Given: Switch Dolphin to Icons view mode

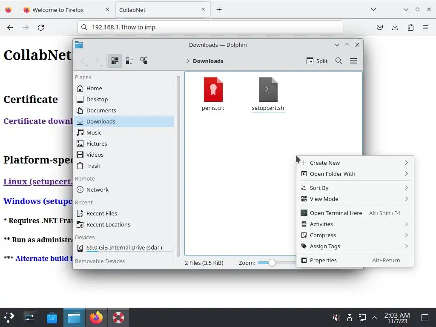Looking at the screenshot, I should click(115, 61).
